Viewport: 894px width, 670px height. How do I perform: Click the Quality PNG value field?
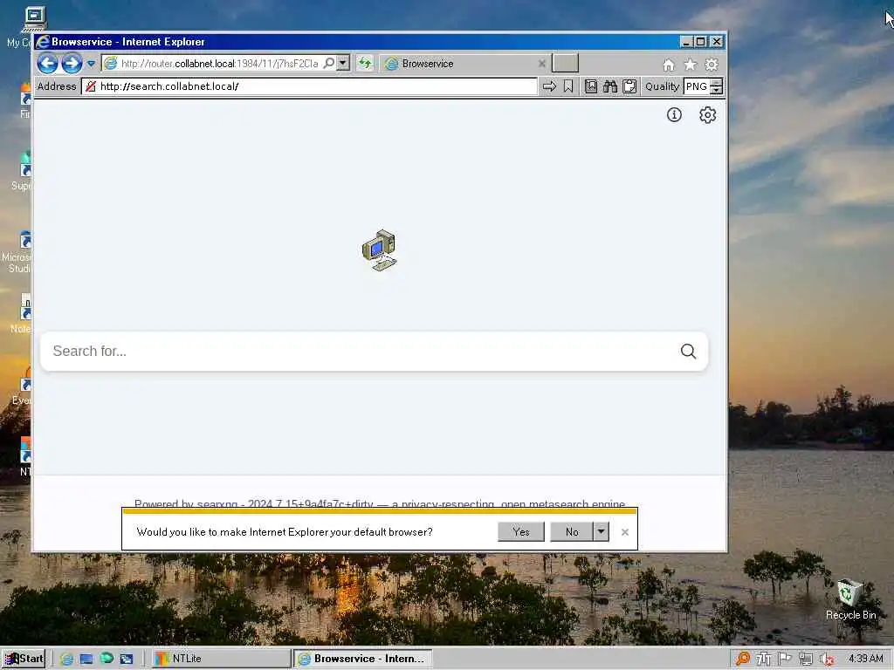pyautogui.click(x=697, y=86)
